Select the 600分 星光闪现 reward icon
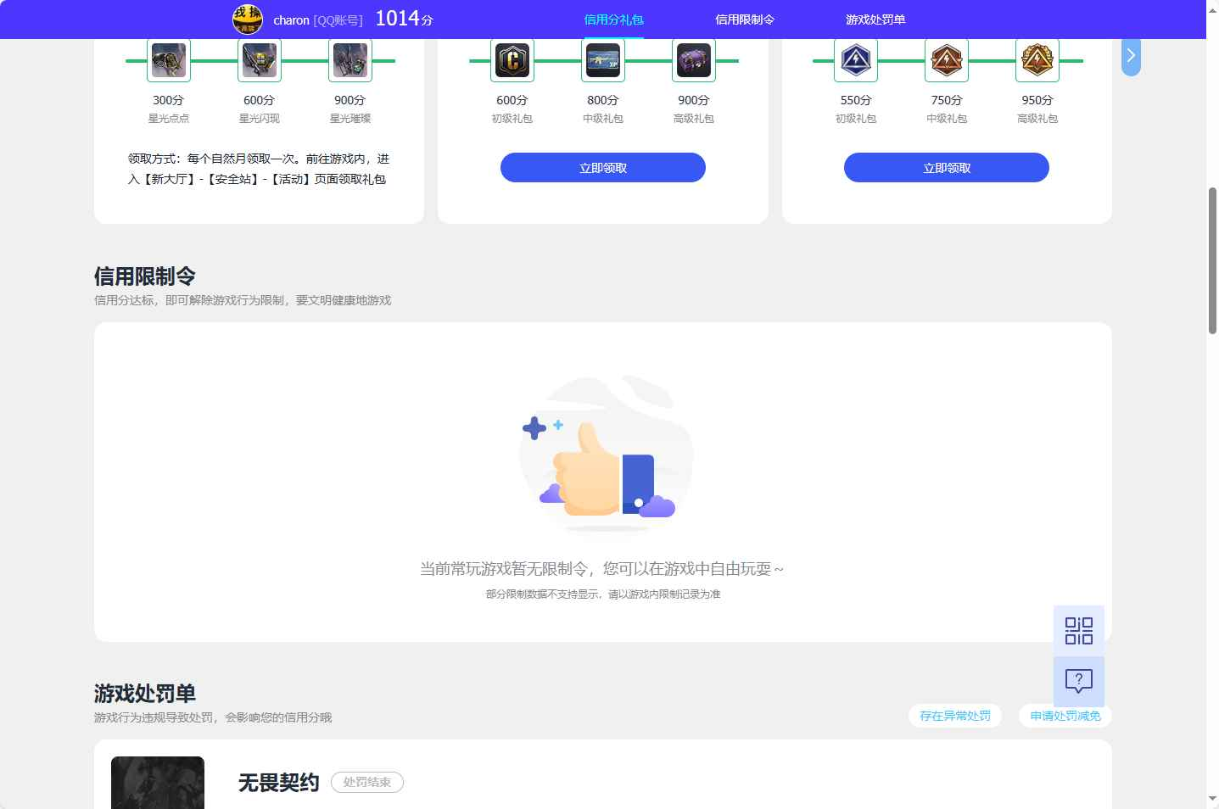This screenshot has height=809, width=1219. coord(260,60)
